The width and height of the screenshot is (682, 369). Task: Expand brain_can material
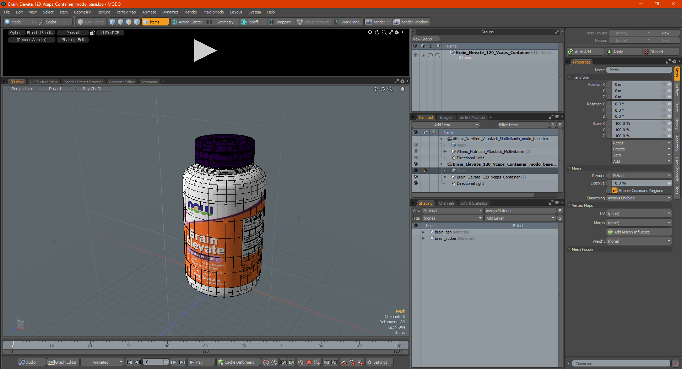pos(423,232)
